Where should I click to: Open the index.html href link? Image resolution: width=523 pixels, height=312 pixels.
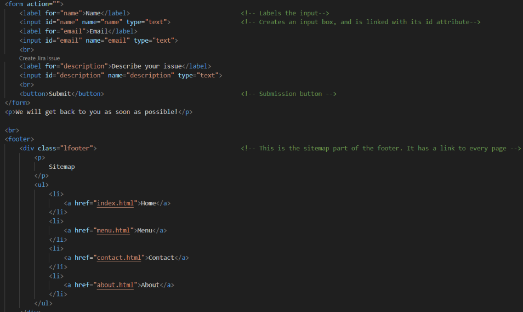pos(115,203)
